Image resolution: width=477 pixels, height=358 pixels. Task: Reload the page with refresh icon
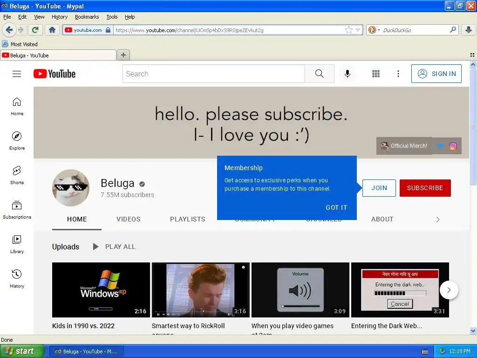[x=35, y=30]
